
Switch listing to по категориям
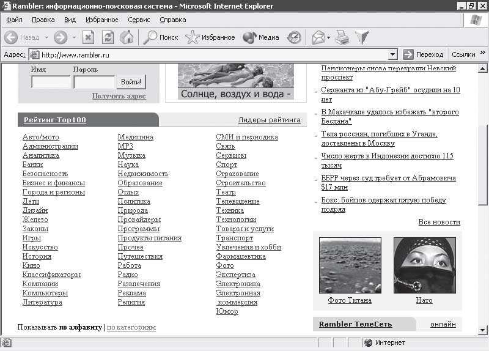(131, 327)
